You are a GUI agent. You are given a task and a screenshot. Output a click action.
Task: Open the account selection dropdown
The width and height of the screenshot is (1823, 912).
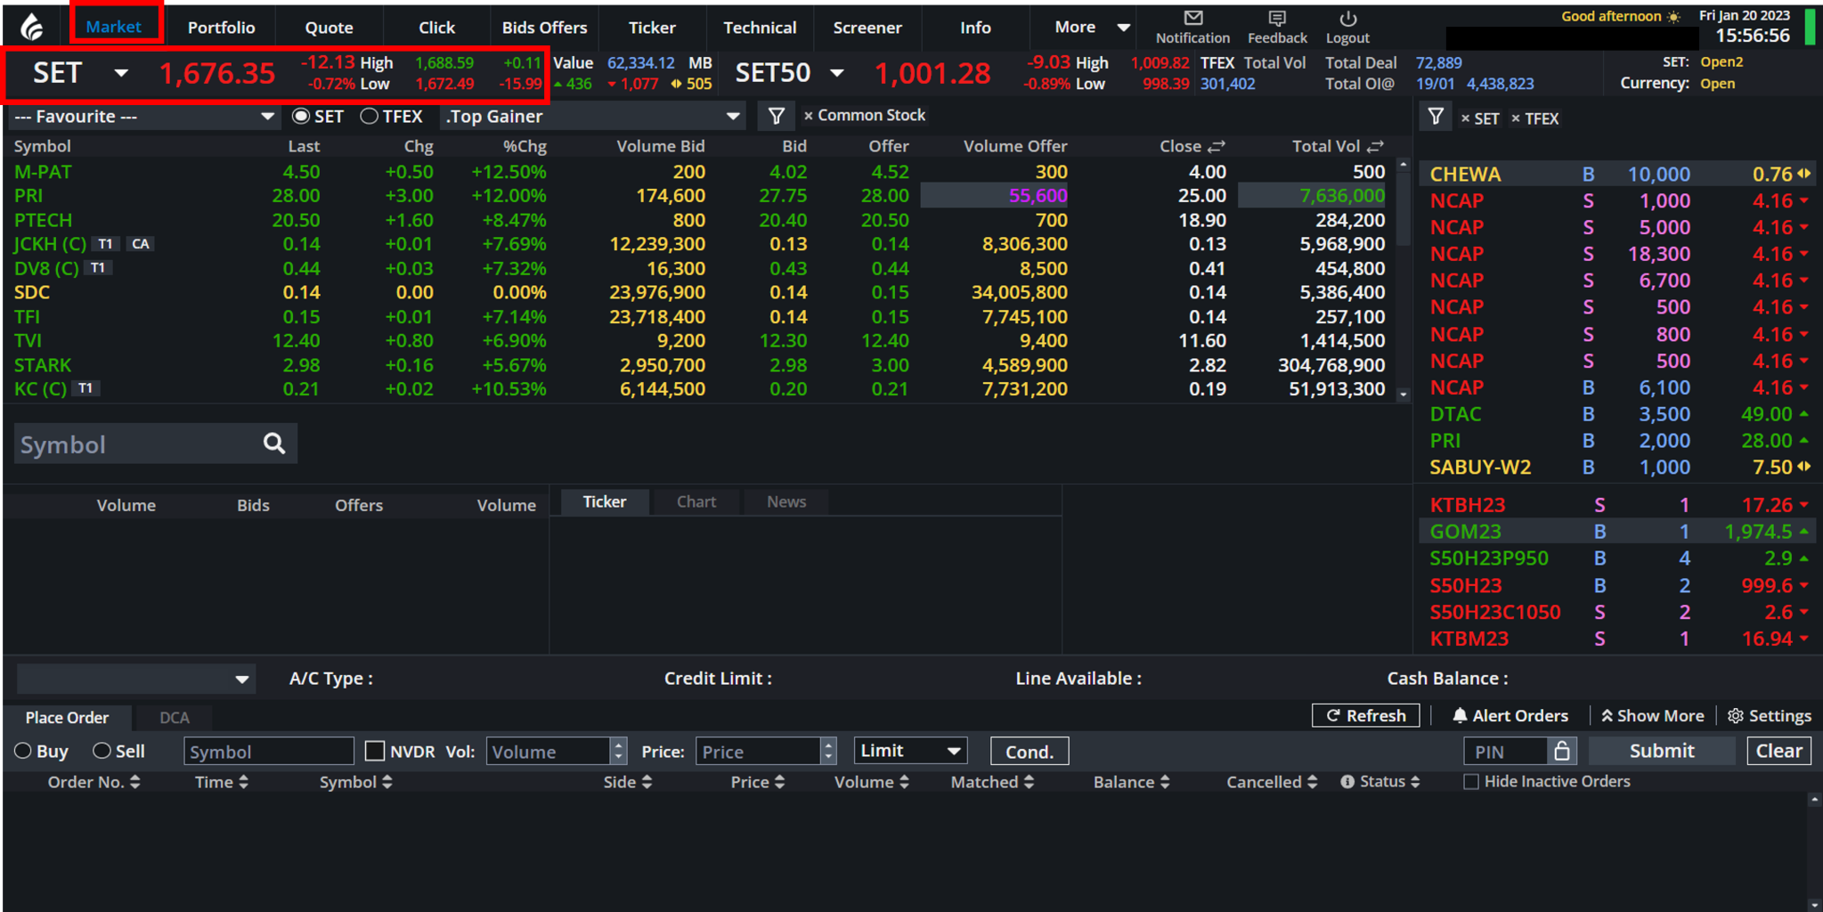tap(136, 679)
